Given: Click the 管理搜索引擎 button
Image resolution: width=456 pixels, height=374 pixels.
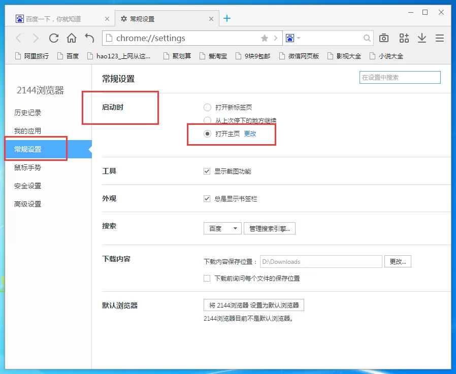Looking at the screenshot, I should [x=270, y=228].
